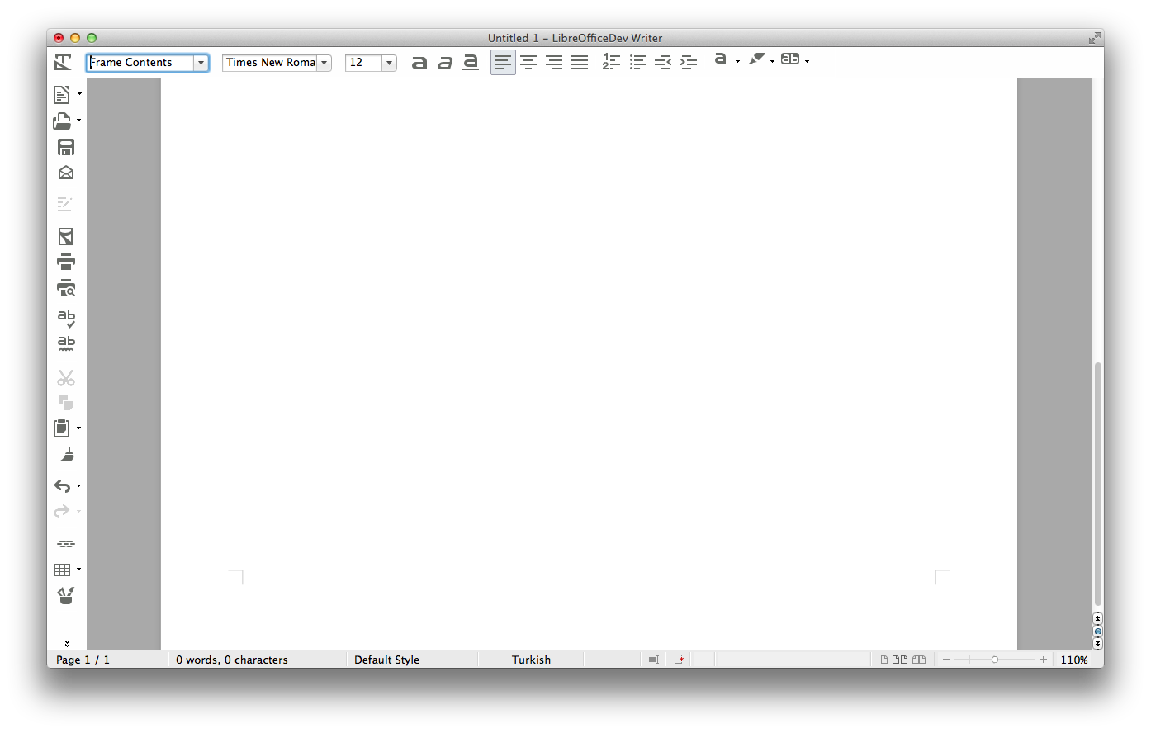Viewport: 1151px width, 733px height.
Task: Enable Justified paragraph alignment
Action: pyautogui.click(x=580, y=63)
